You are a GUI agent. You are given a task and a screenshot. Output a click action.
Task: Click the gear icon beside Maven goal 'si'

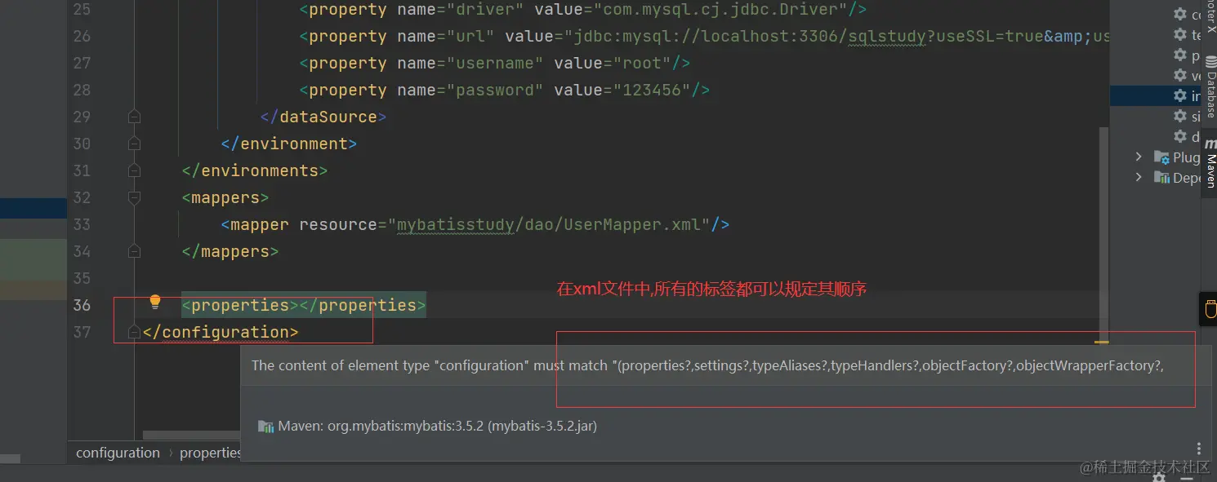1180,116
